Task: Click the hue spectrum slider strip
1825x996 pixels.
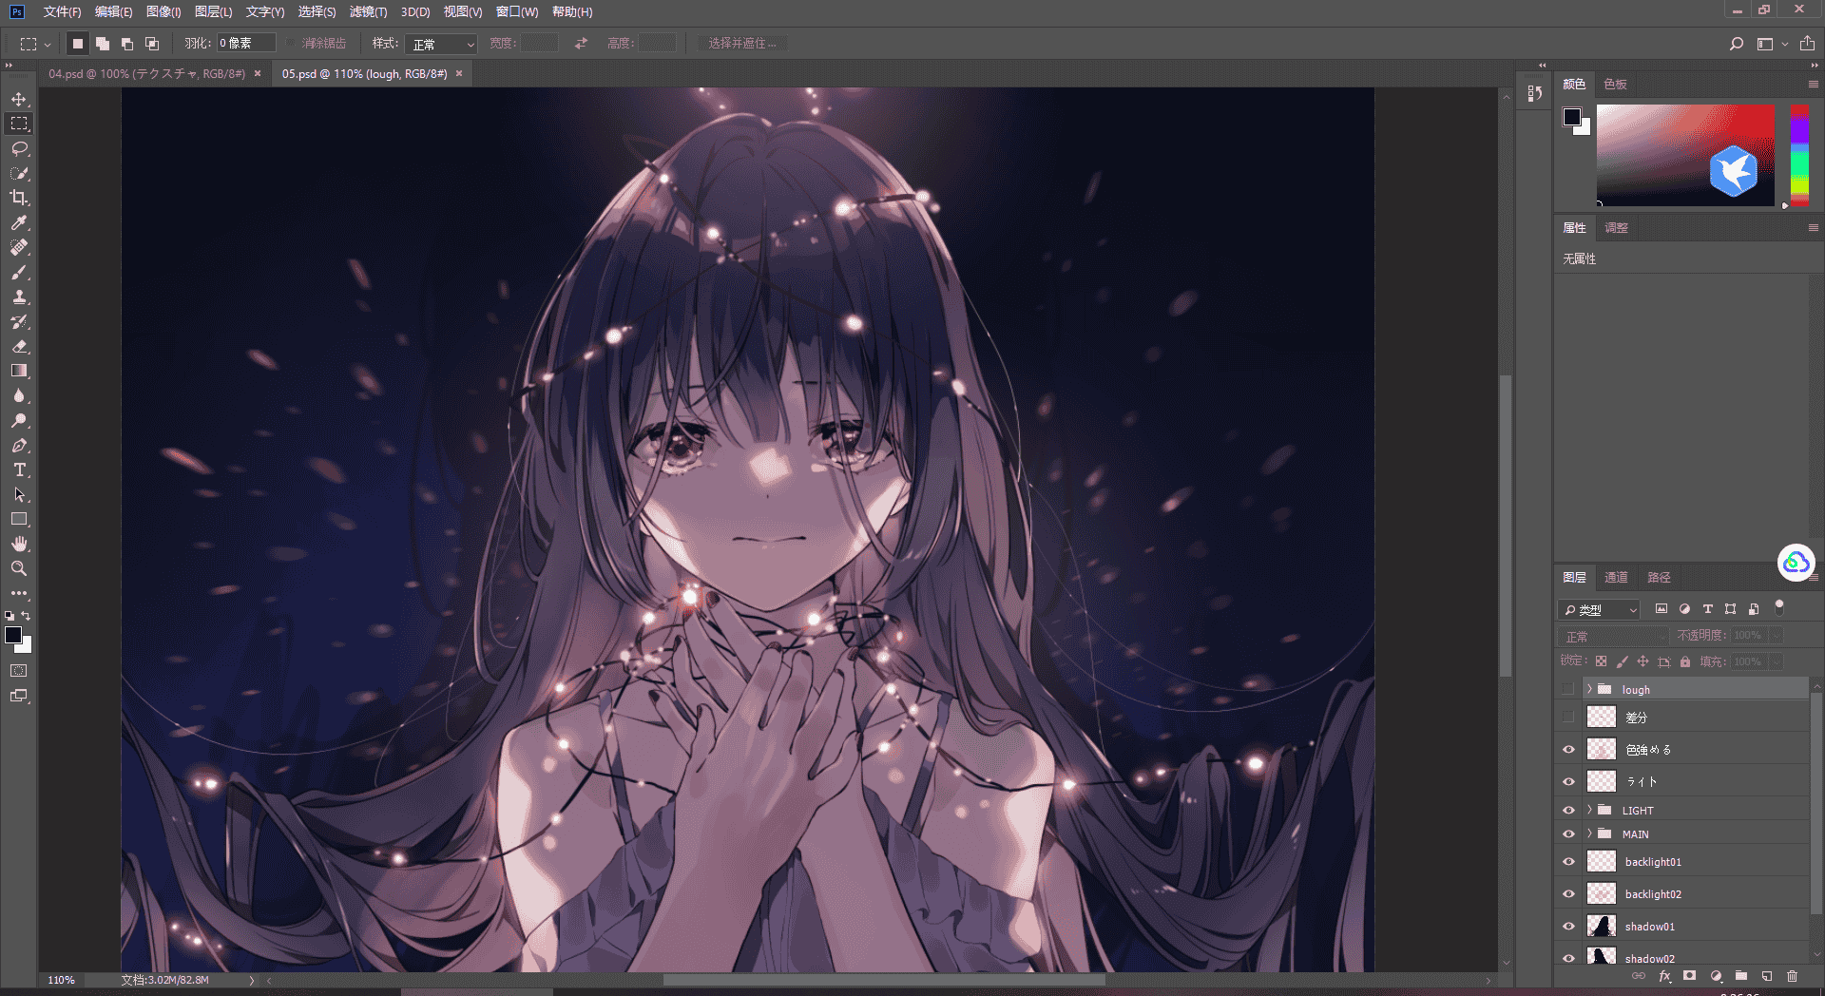Action: (x=1799, y=155)
